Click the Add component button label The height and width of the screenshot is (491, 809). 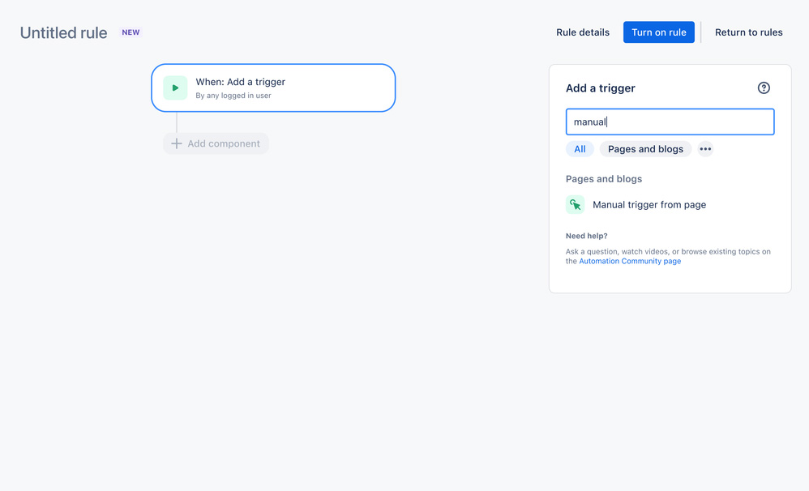[224, 143]
